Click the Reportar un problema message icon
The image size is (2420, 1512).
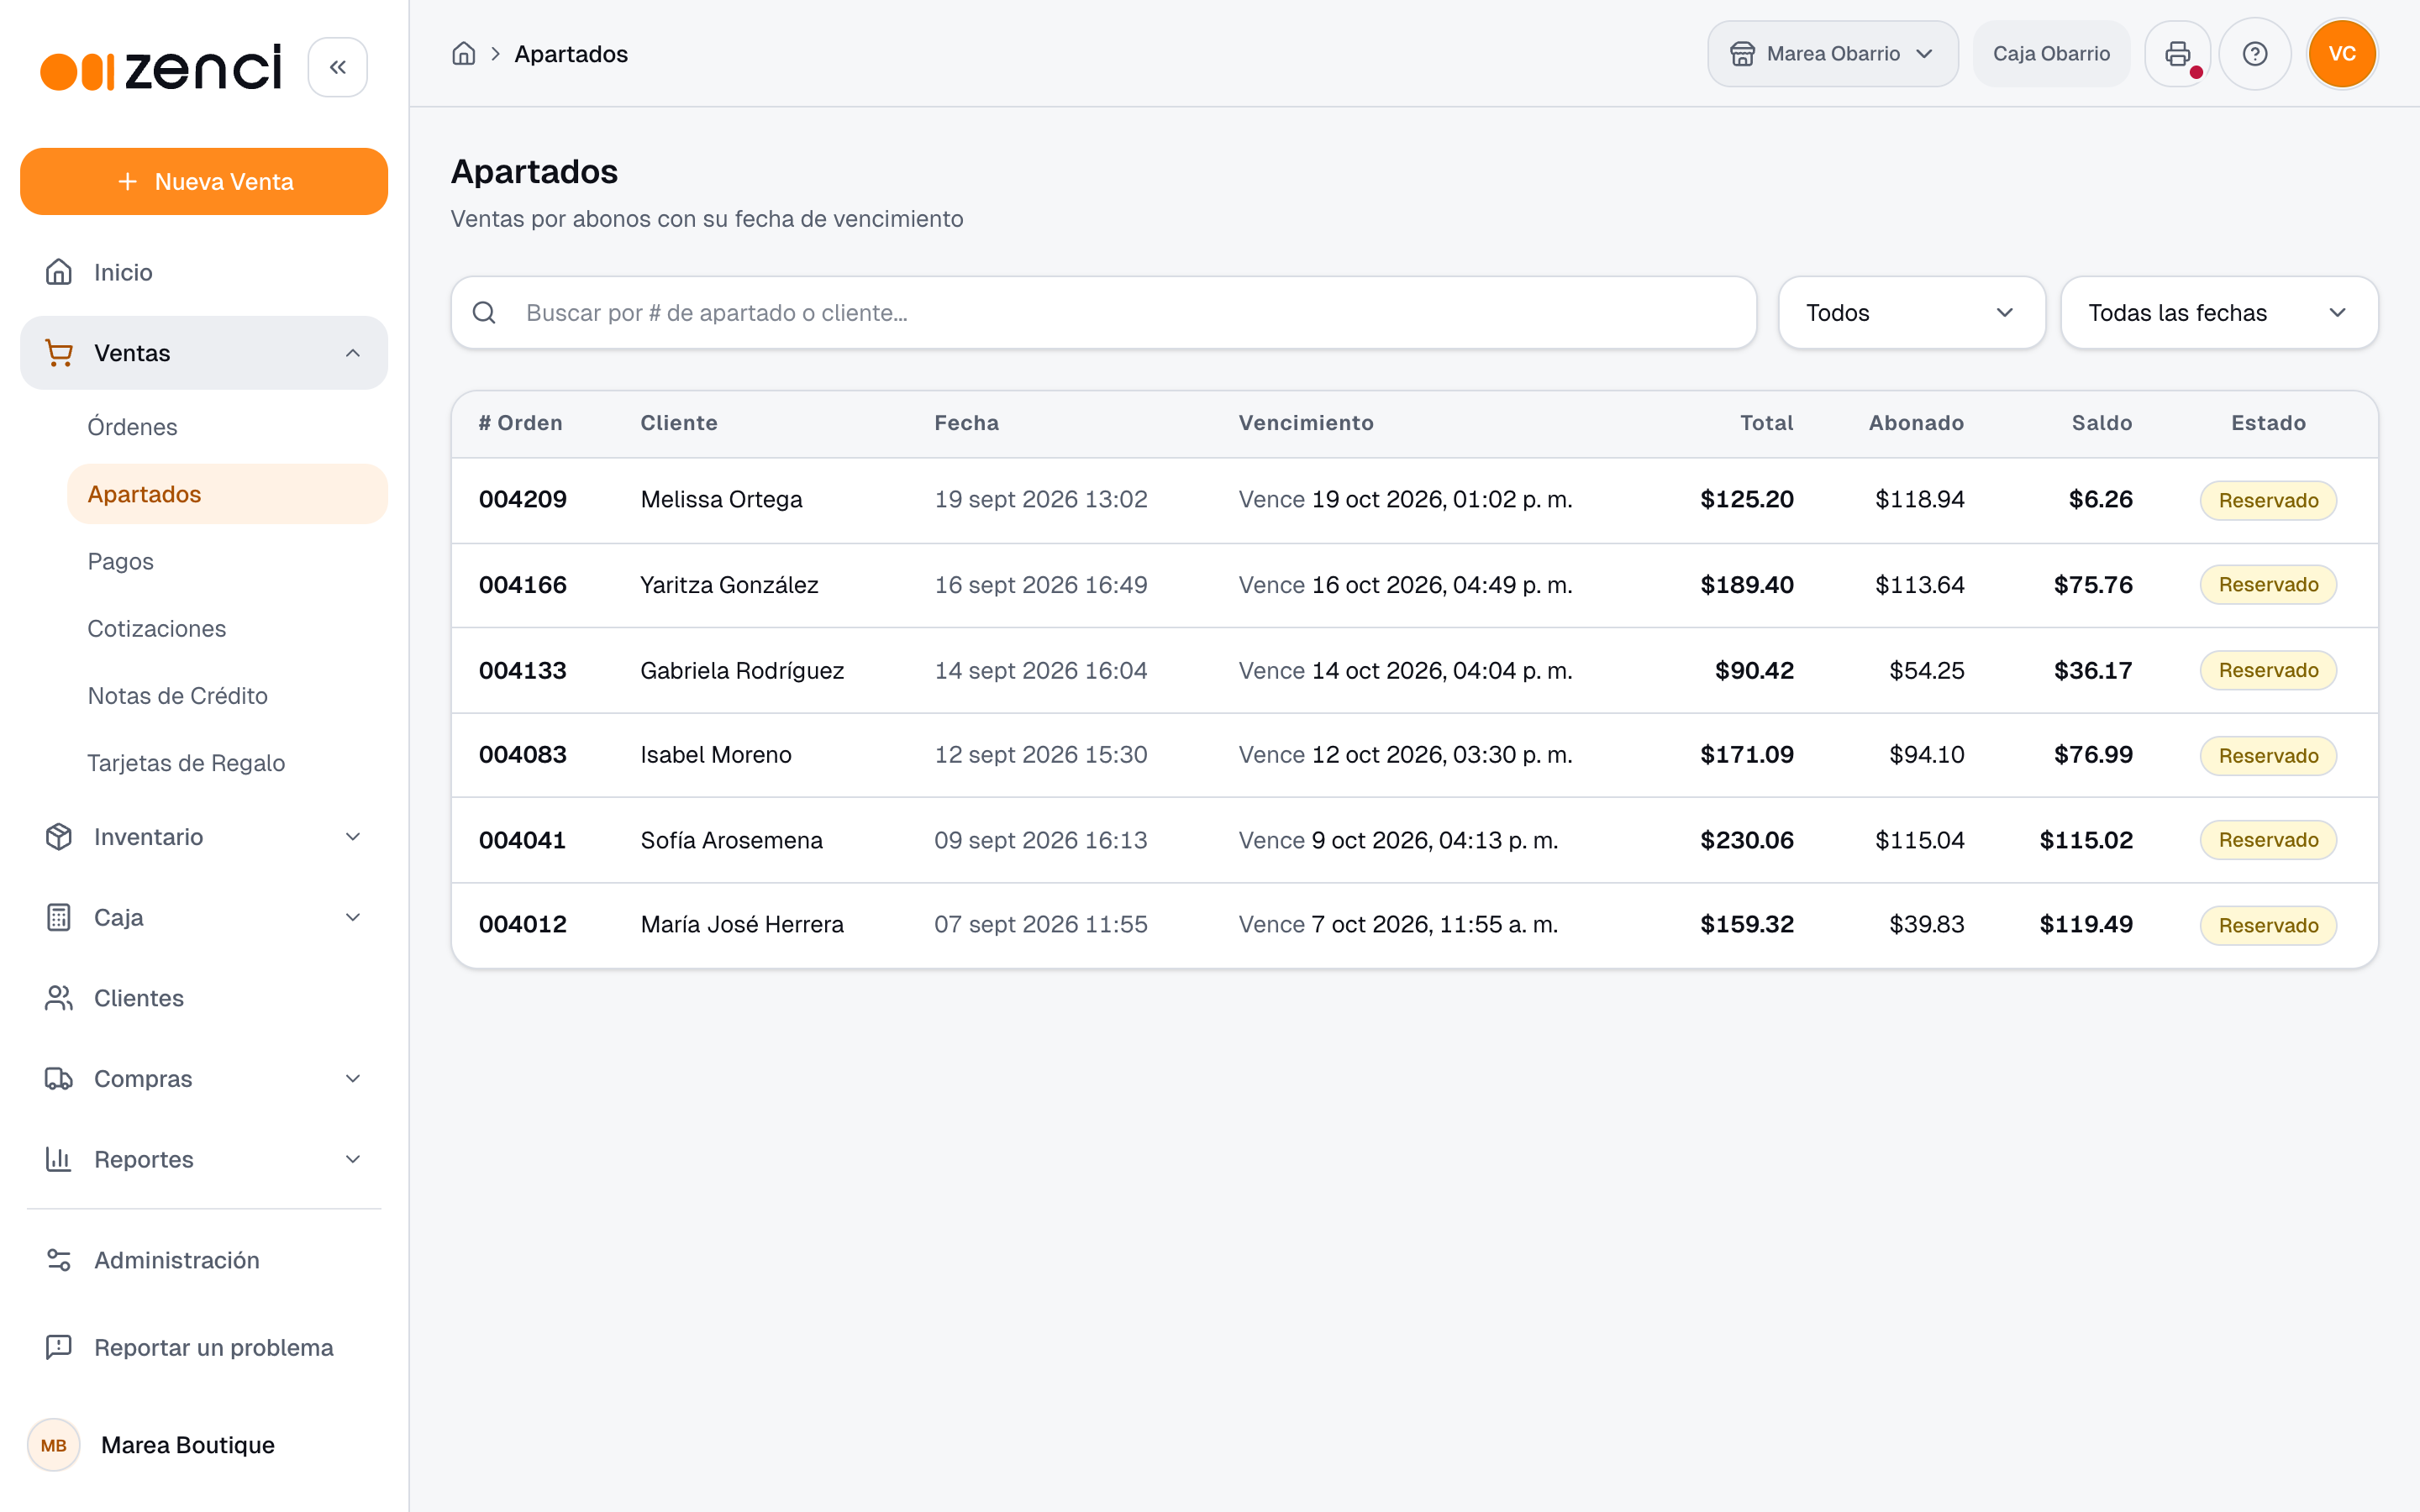(59, 1347)
